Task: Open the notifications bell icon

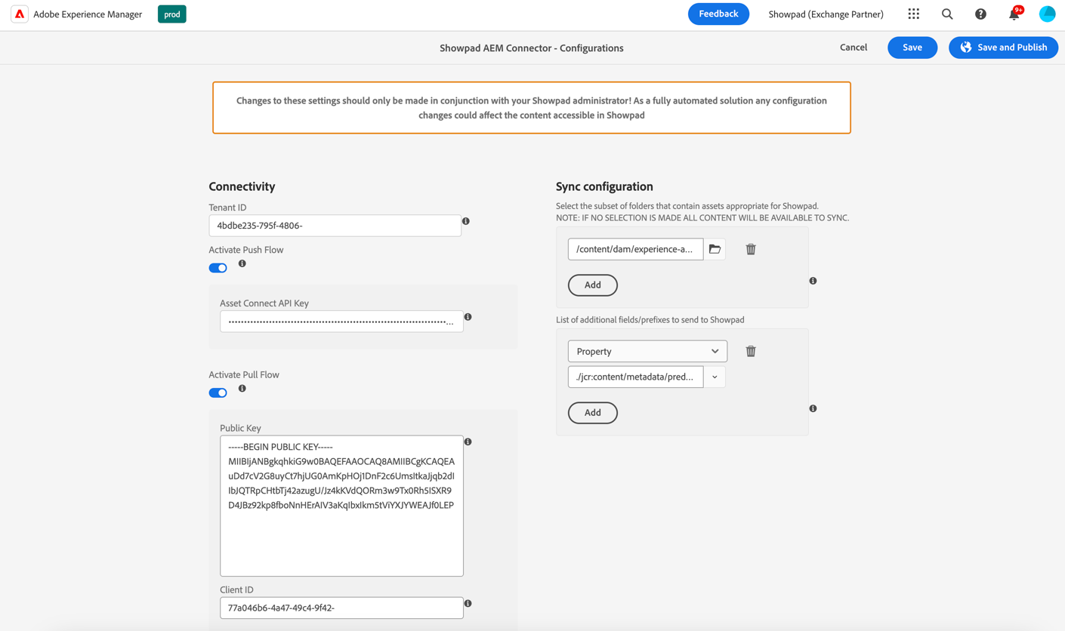Action: [1014, 14]
